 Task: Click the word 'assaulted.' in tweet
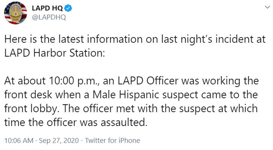point(124,122)
